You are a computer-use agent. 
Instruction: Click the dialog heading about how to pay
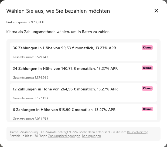pyautogui.click(x=58, y=11)
